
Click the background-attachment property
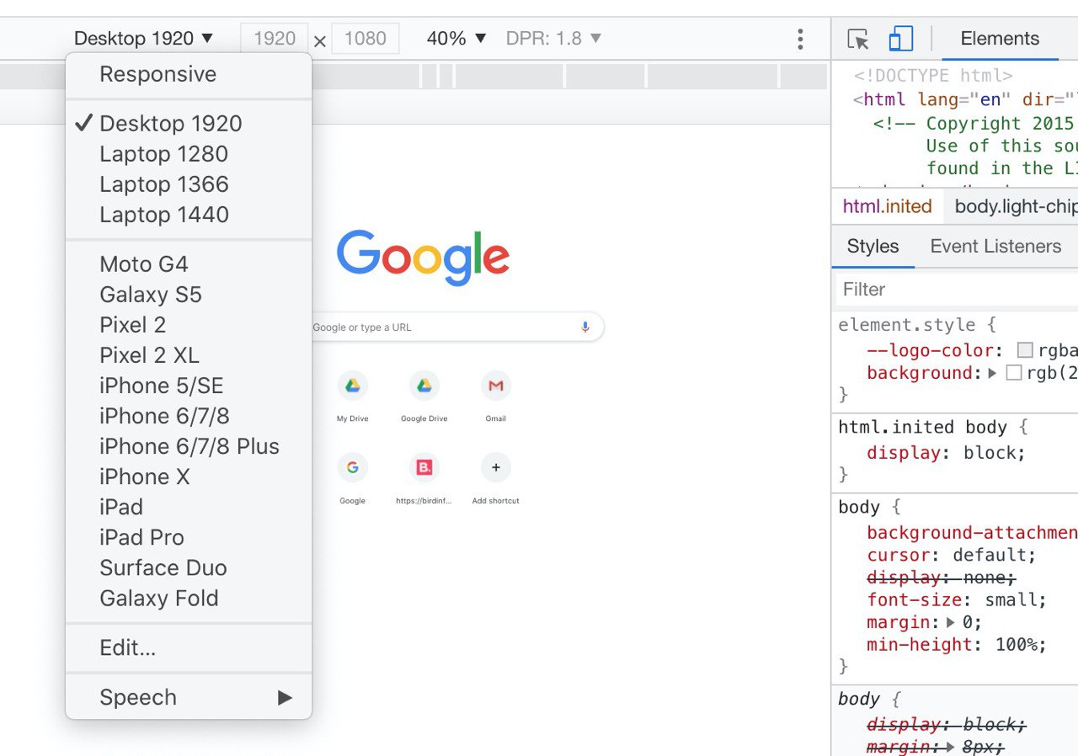click(x=972, y=533)
